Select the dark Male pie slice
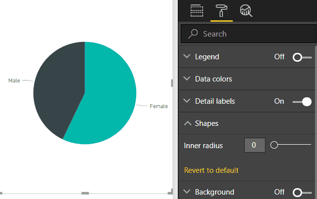 tap(58, 89)
